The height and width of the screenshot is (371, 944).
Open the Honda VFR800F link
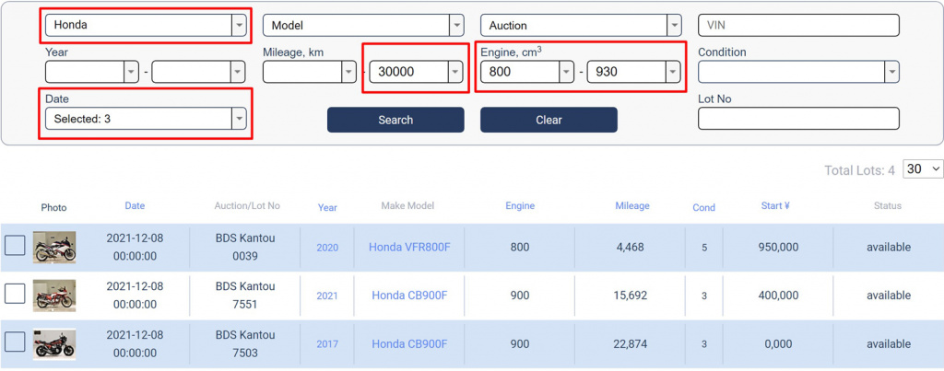point(409,247)
